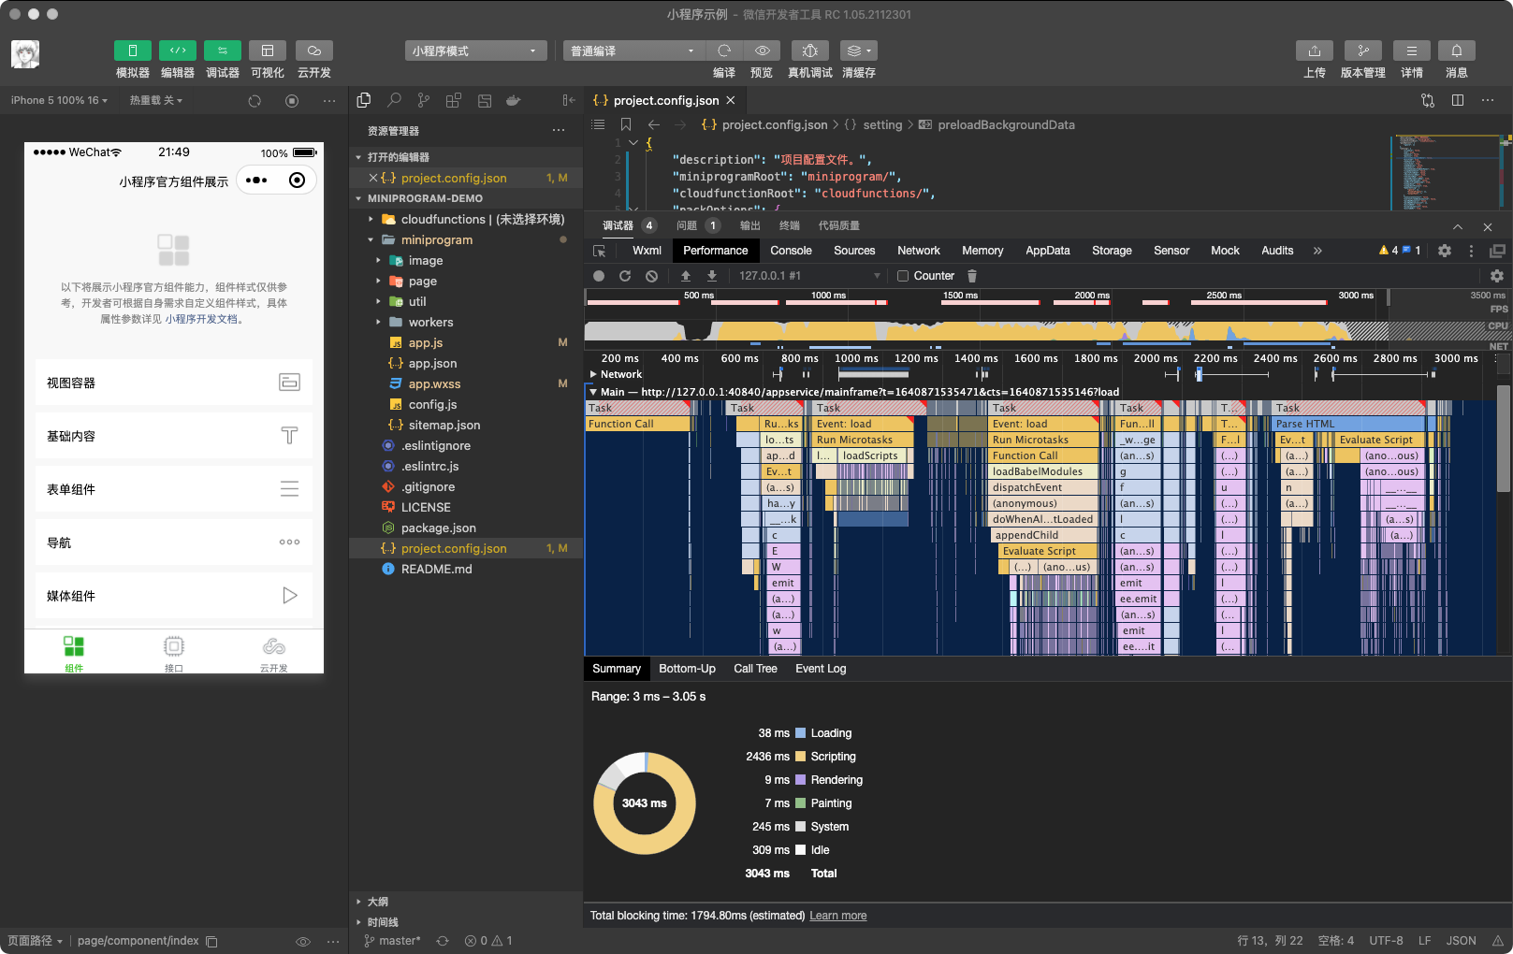The width and height of the screenshot is (1513, 954).
Task: Click the Learn more link
Action: coord(837,916)
